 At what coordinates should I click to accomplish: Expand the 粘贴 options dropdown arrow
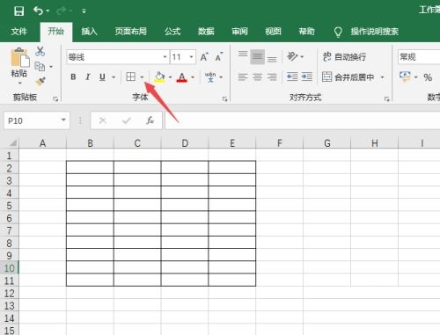point(19,84)
